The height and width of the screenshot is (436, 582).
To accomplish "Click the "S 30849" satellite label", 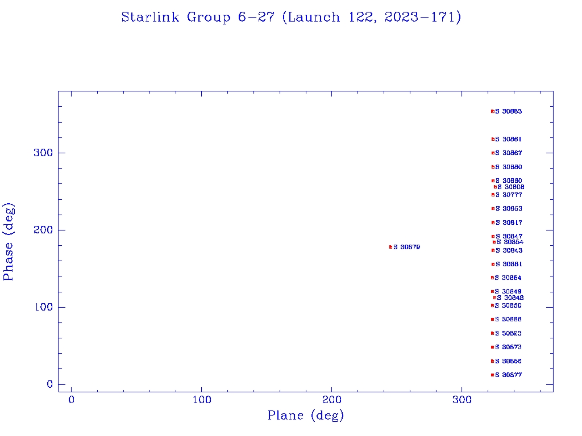I will point(508,291).
